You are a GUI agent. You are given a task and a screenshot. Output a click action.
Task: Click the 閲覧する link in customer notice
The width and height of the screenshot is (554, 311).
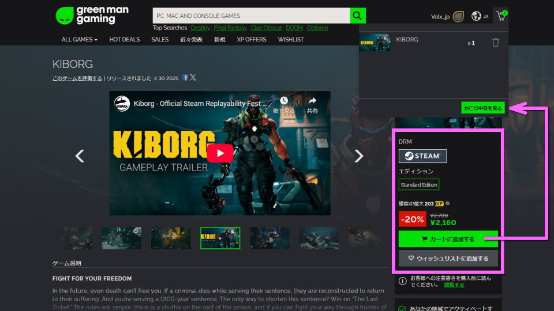[454, 285]
